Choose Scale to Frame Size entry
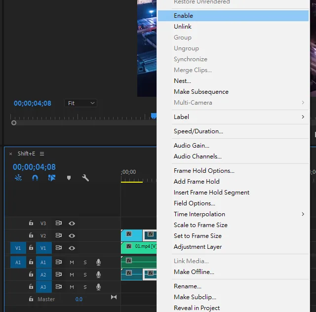Screen dimensions: 316x312 pos(233,225)
